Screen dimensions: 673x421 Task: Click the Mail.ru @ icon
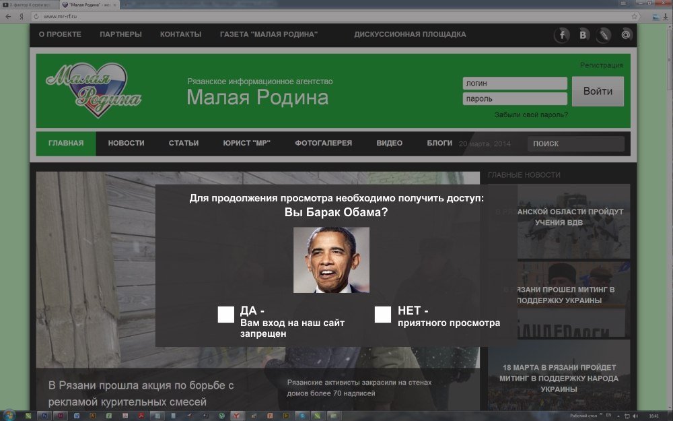click(626, 35)
